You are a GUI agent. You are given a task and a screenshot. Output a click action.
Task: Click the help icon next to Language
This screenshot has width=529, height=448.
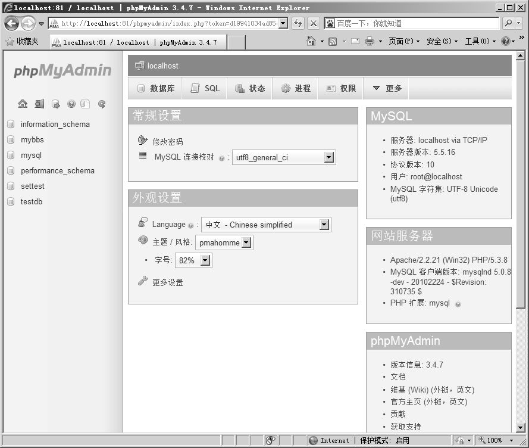(191, 225)
